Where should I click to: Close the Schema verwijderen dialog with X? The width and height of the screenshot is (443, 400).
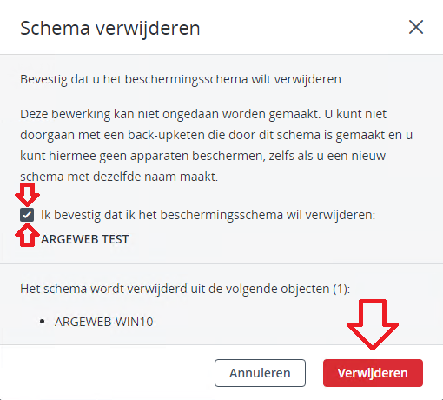(x=416, y=27)
